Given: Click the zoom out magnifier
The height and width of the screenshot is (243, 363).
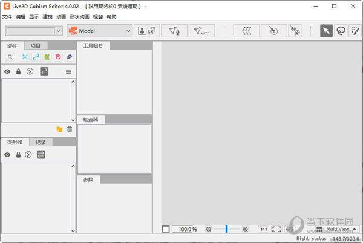Looking at the screenshot, I should point(208,229).
